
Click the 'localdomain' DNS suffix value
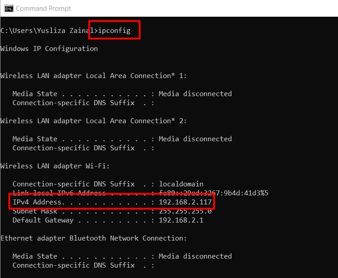(181, 184)
